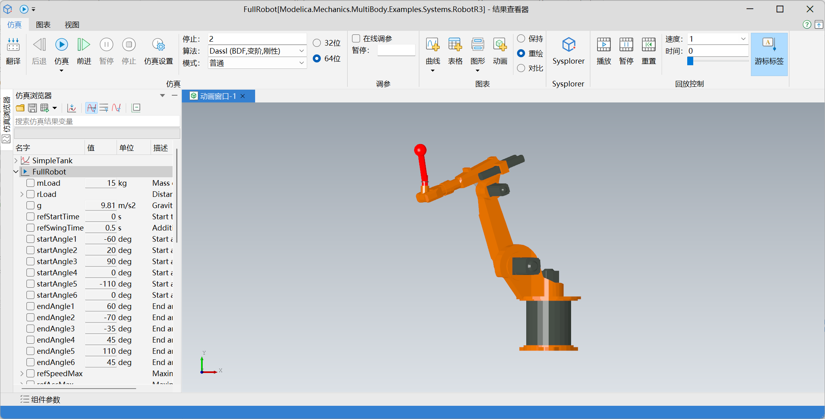Select the 32位 radio option
This screenshot has width=825, height=419.
[317, 43]
